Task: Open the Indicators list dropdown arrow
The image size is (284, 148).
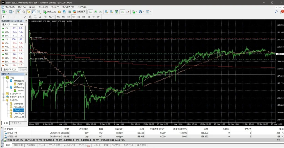Action: pos(136,12)
